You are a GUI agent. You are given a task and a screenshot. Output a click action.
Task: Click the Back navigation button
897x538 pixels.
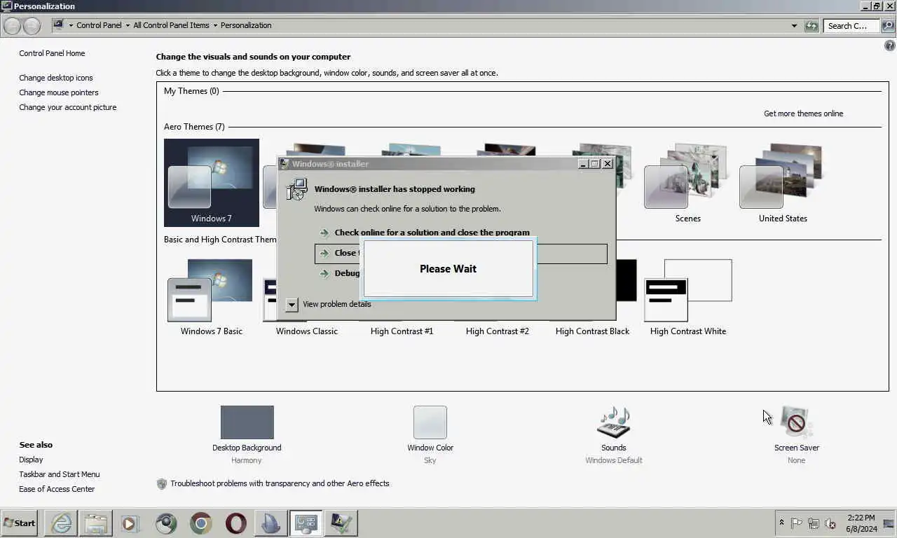tap(13, 26)
